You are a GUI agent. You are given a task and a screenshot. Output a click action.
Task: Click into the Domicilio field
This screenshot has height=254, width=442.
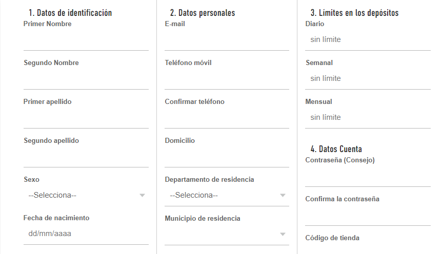coord(227,157)
